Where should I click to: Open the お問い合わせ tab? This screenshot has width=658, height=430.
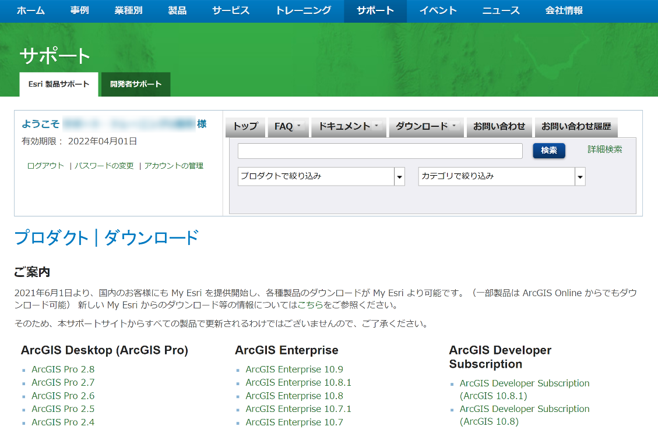tap(499, 127)
